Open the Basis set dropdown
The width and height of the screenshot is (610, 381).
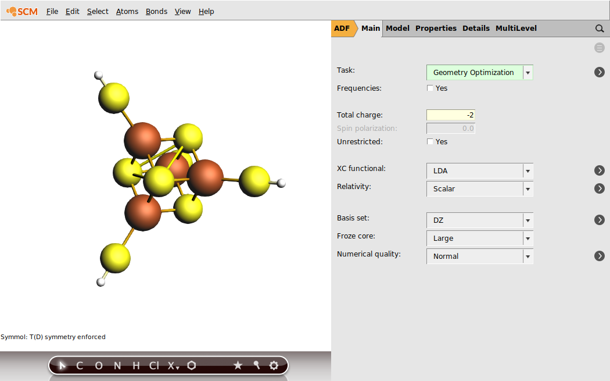click(x=528, y=220)
